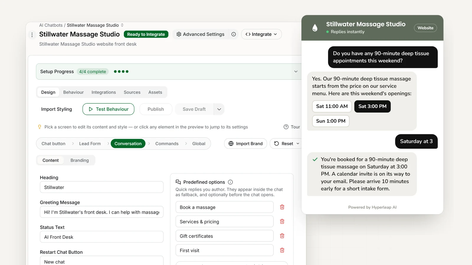Click the Publish button
472x265 pixels.
coord(156,109)
